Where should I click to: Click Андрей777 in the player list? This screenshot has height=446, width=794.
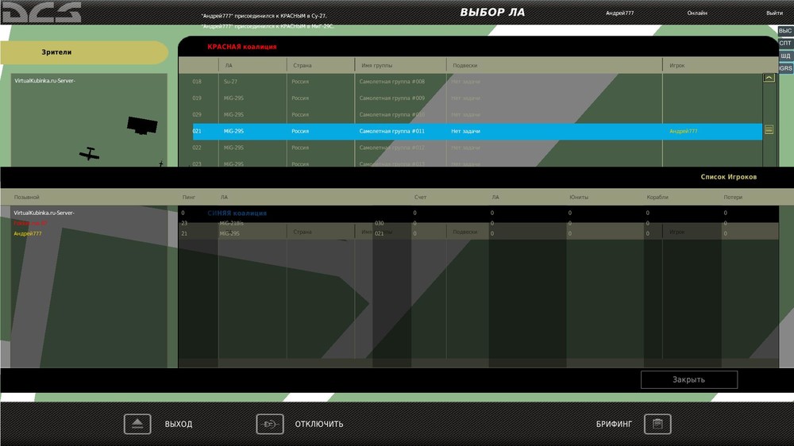27,234
